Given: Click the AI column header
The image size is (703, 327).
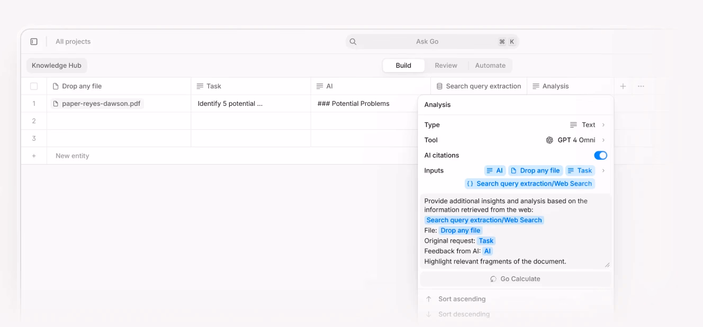Looking at the screenshot, I should (x=371, y=86).
